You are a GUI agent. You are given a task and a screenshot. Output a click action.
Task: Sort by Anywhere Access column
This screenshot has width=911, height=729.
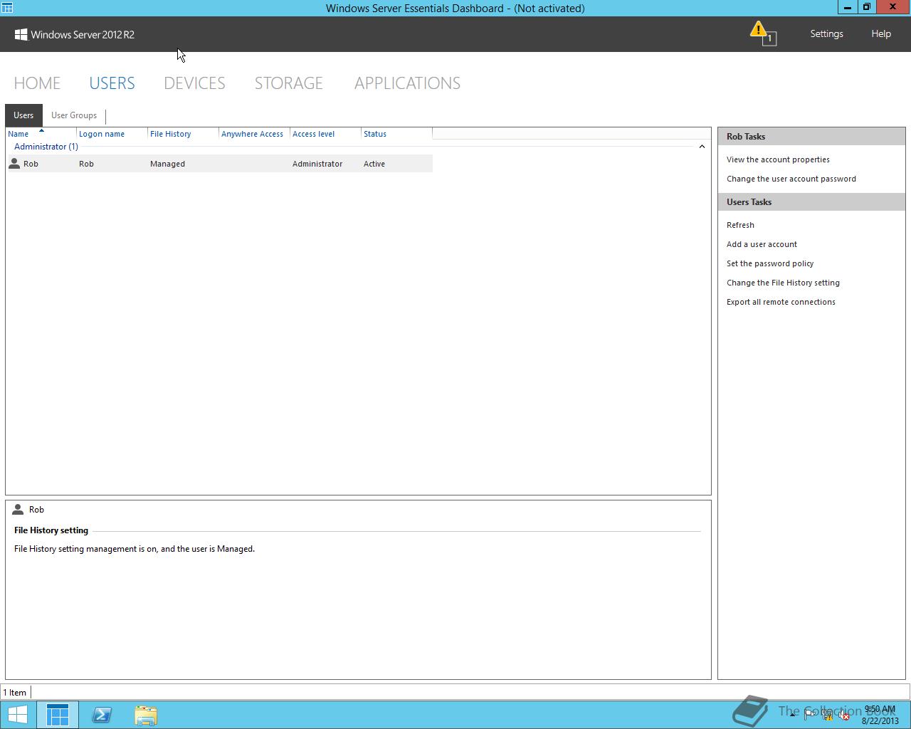coord(254,134)
